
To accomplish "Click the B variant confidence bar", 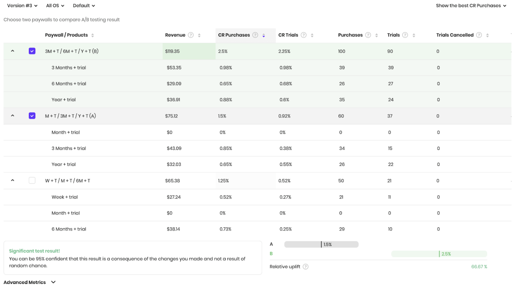I will [439, 254].
